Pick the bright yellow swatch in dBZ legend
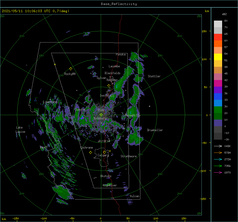The height and width of the screenshot is (222, 238). tap(218, 57)
